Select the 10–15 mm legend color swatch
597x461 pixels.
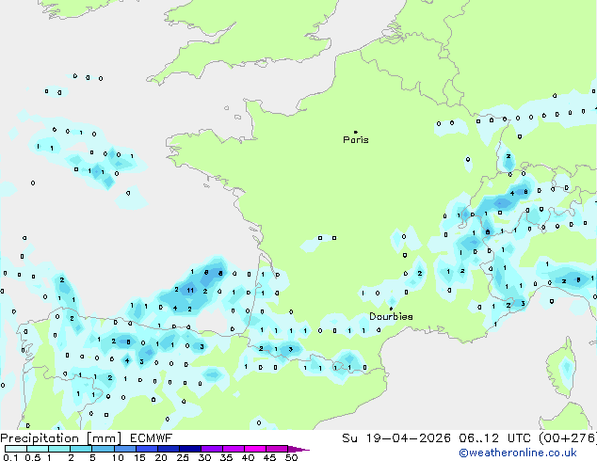tap(124, 449)
